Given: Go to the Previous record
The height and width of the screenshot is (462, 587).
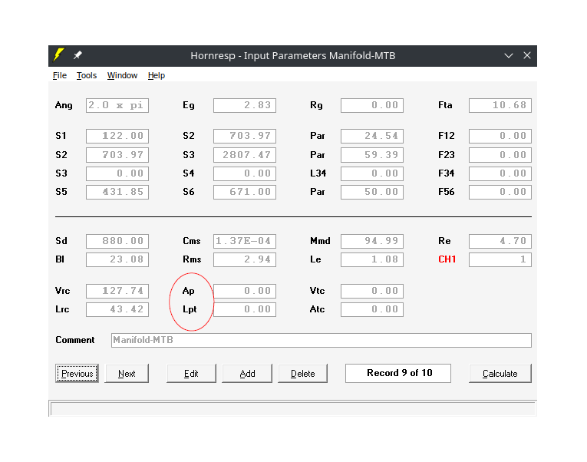Looking at the screenshot, I should (x=77, y=373).
